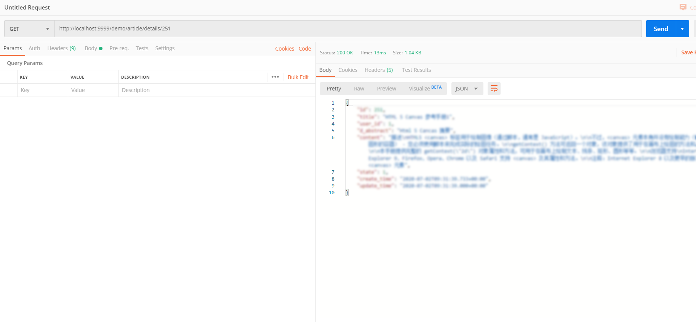696x322 pixels.
Task: Click the Code link
Action: 305,49
